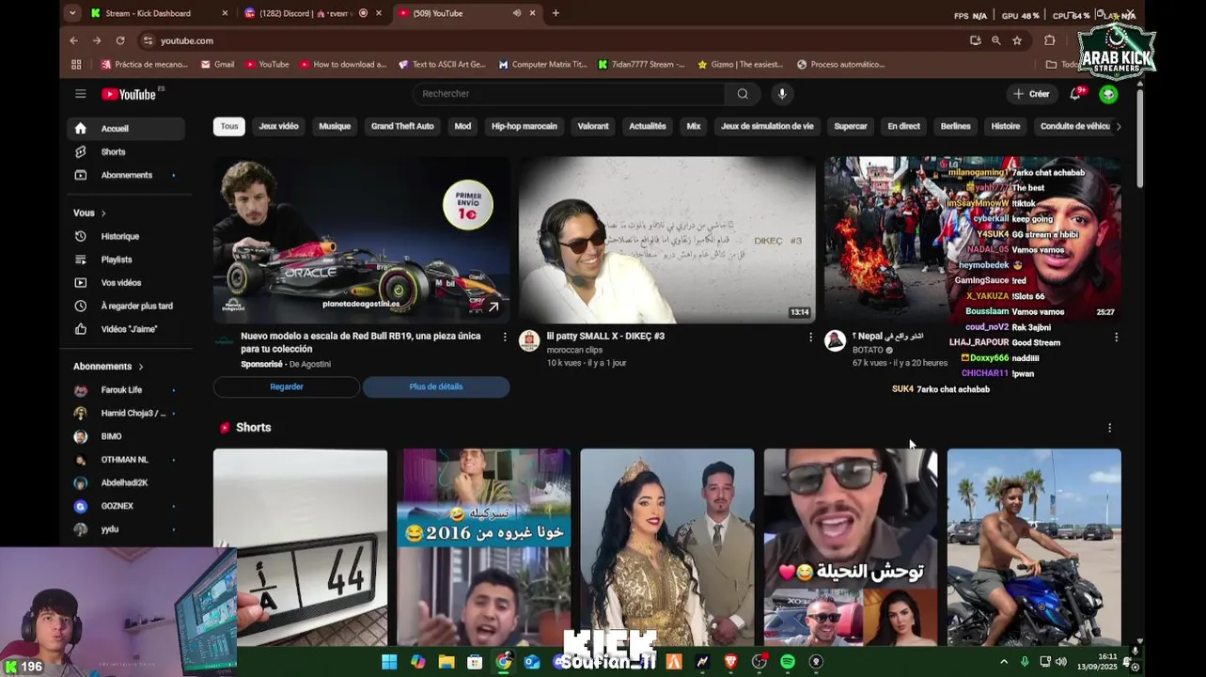Open the Gmail bookmark
This screenshot has width=1206, height=677.
coord(218,65)
